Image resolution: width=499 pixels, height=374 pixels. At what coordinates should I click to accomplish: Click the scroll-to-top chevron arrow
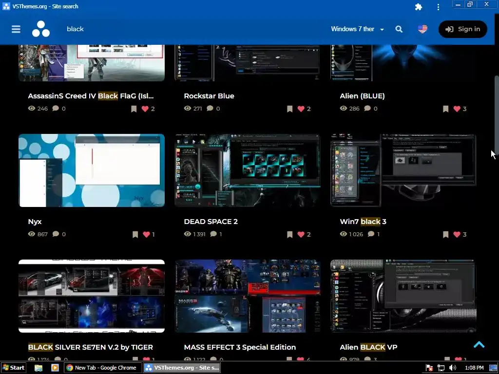point(479,345)
